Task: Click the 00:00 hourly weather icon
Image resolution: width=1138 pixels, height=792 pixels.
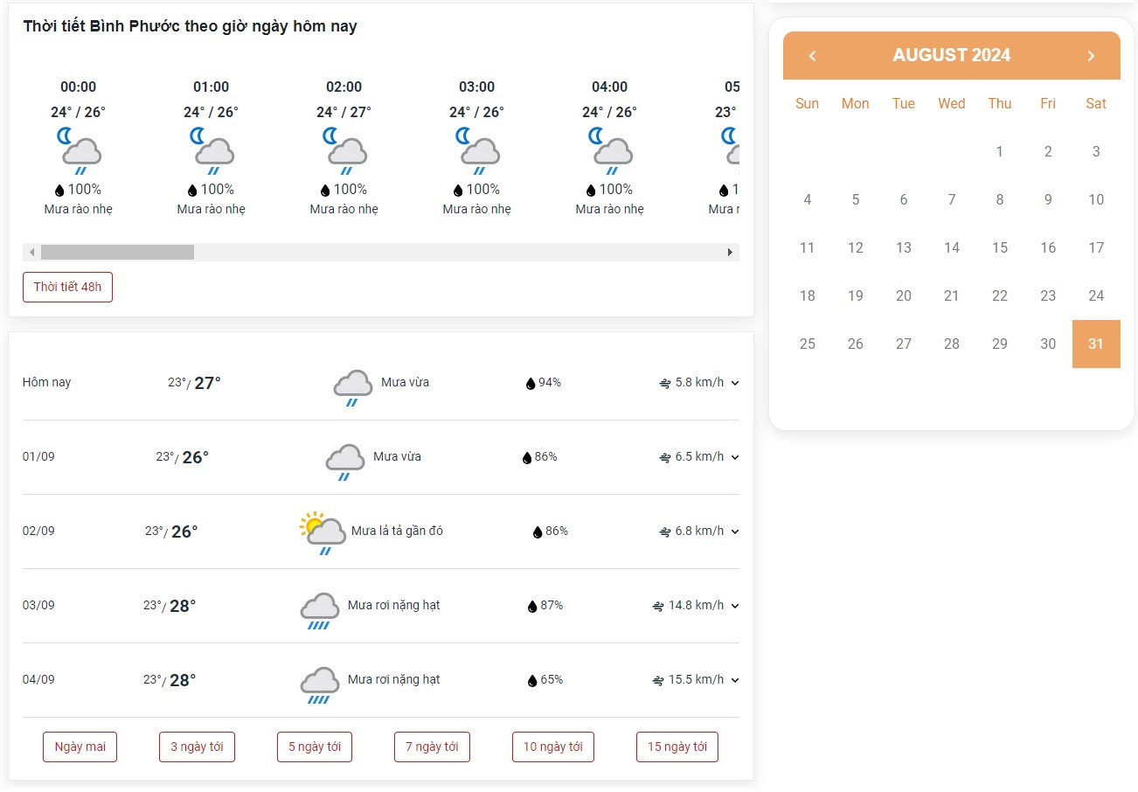Action: coord(79,150)
